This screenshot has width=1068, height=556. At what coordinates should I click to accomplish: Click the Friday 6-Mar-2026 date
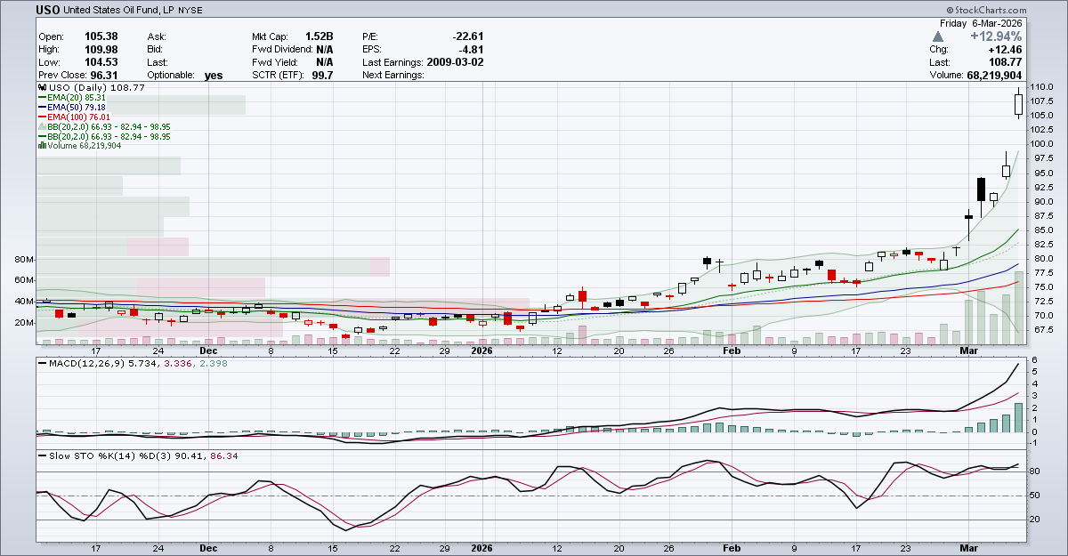pos(979,23)
